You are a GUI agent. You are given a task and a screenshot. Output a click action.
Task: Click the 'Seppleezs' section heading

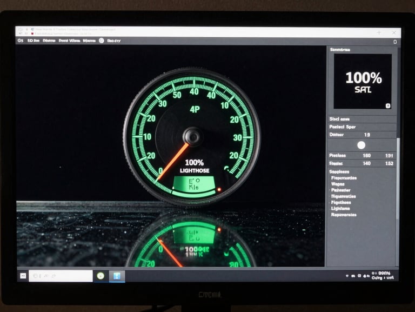(339, 171)
